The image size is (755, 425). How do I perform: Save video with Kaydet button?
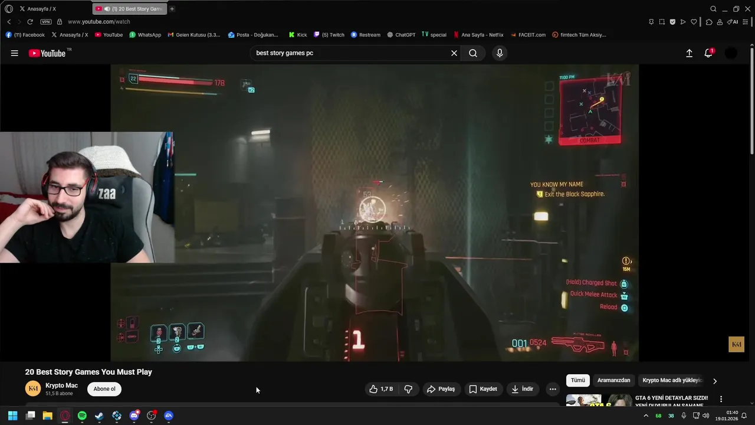click(483, 389)
